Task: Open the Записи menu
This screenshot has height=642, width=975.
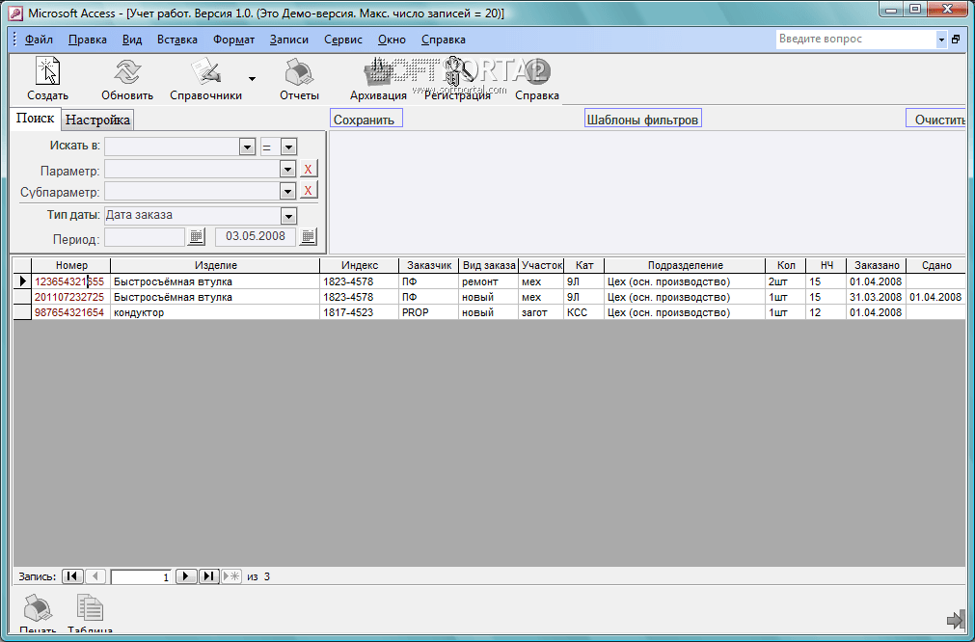Action: click(x=289, y=40)
